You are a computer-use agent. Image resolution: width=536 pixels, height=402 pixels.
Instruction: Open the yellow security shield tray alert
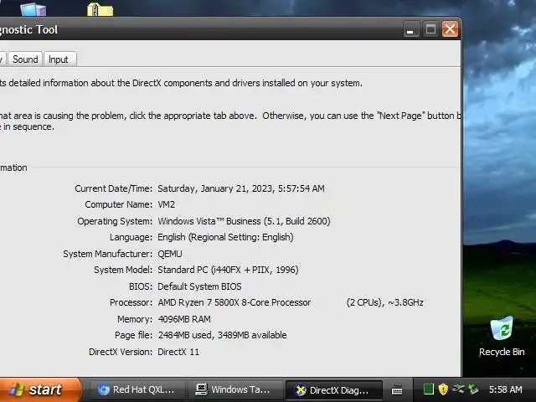(x=443, y=389)
